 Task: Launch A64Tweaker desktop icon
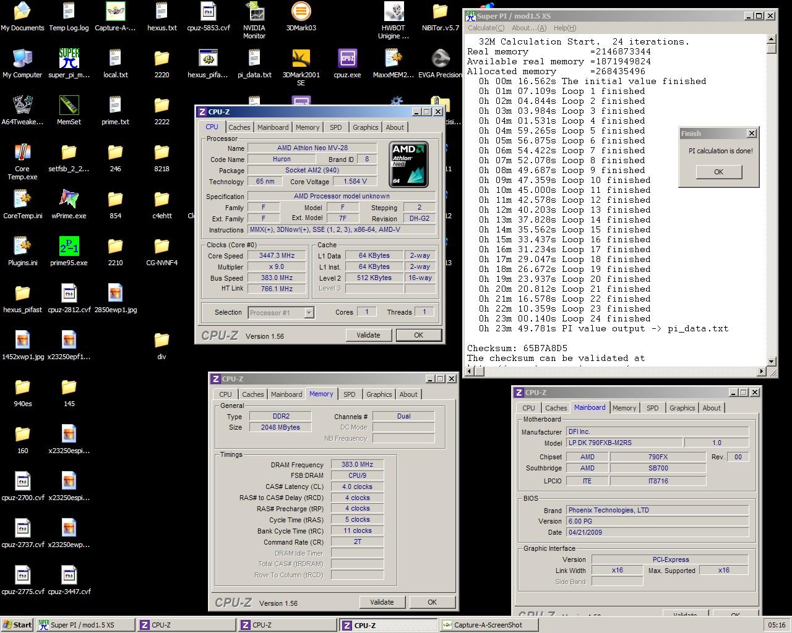tap(22, 111)
